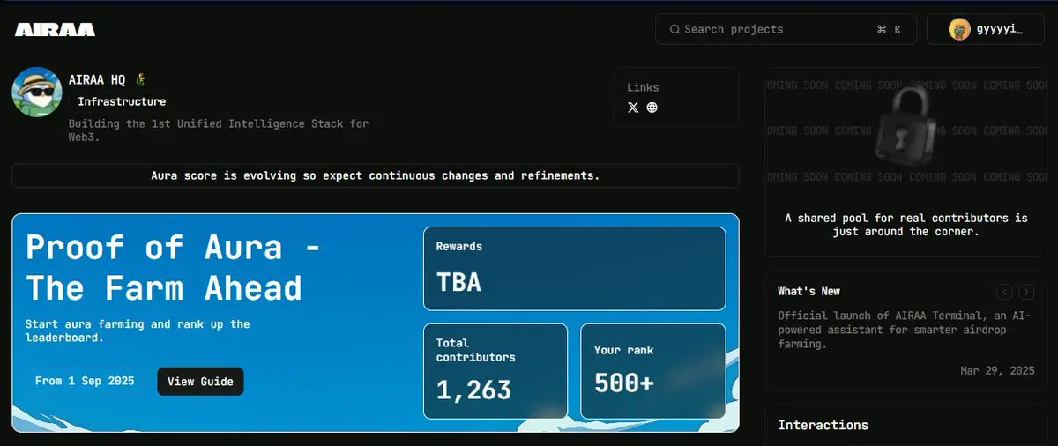1058x446 pixels.
Task: Click the '⌘ K' shortcut hint
Action: pyautogui.click(x=889, y=29)
